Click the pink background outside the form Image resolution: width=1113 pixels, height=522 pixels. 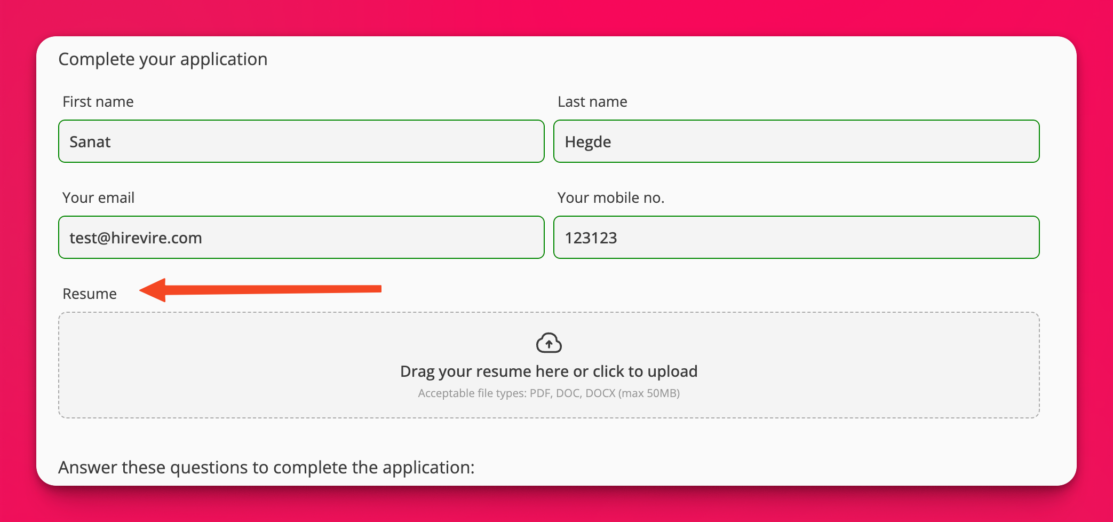click(555, 16)
